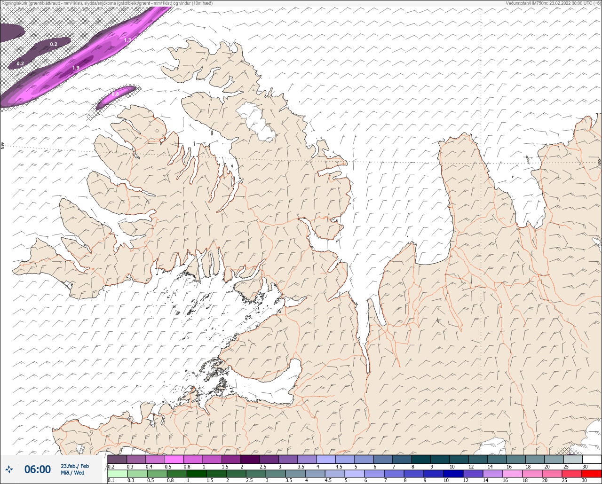Click the pale blue swatch labeled 5 in lower legend

(355, 473)
